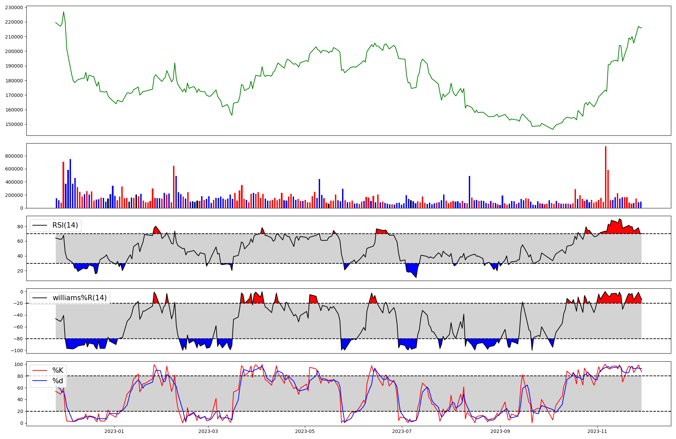676x439 pixels.
Task: Click the RSI(14) legend label
Action: [x=65, y=225]
